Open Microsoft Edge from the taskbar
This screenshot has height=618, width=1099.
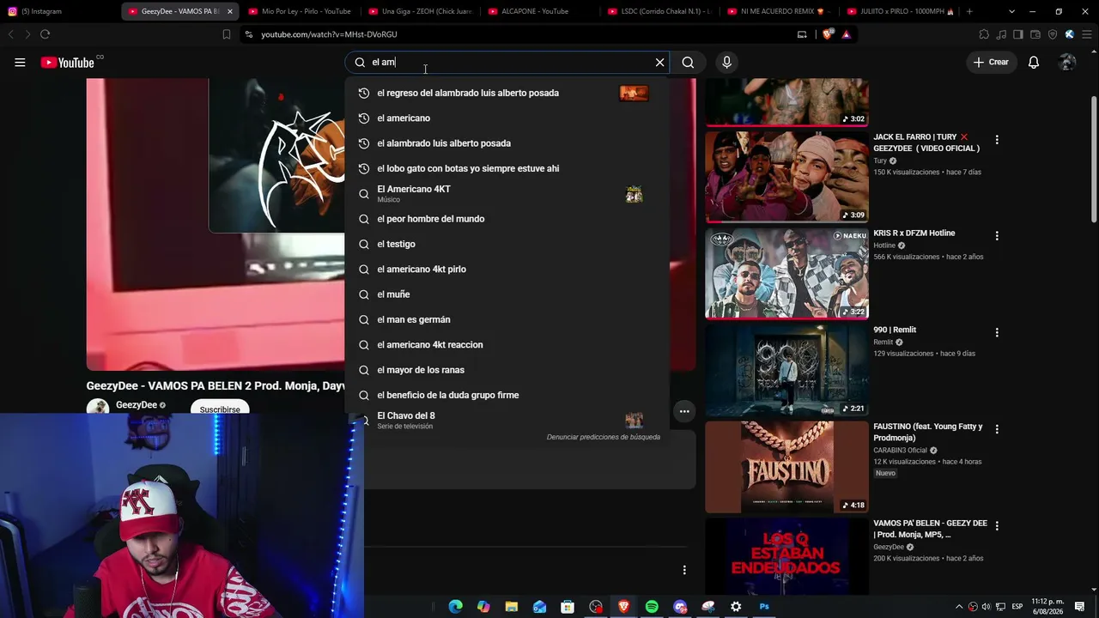tap(455, 607)
